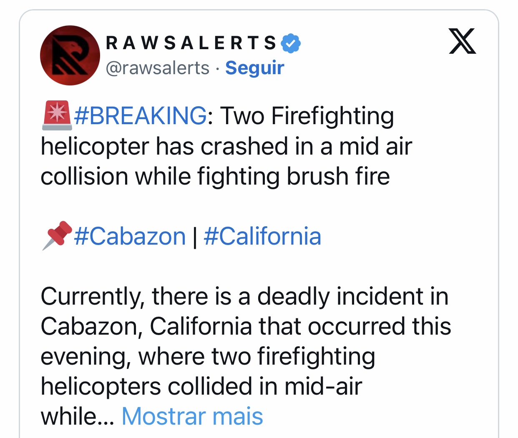Click the red pushpin emoji
This screenshot has width=518, height=438.
tap(57, 235)
